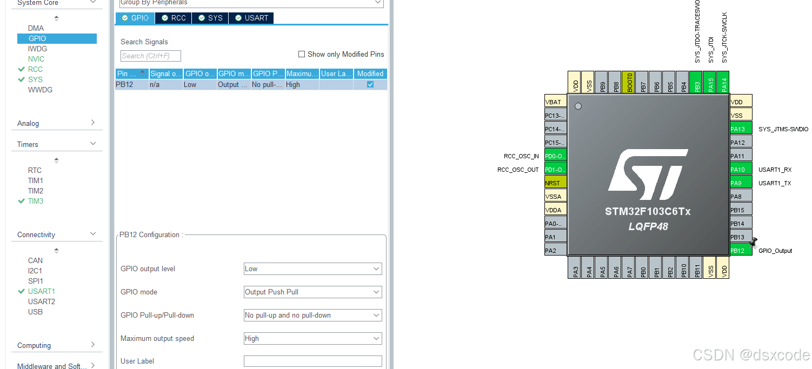Viewport: 812px width, 369px height.
Task: Click the PA1 pin on chip
Action: tap(556, 237)
